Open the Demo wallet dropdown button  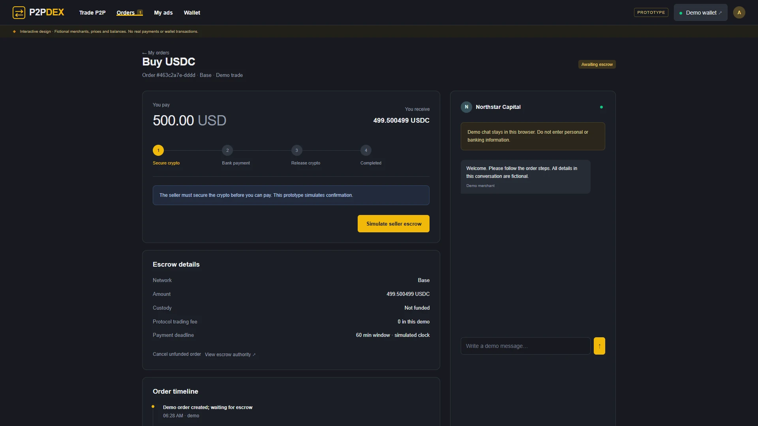(700, 13)
